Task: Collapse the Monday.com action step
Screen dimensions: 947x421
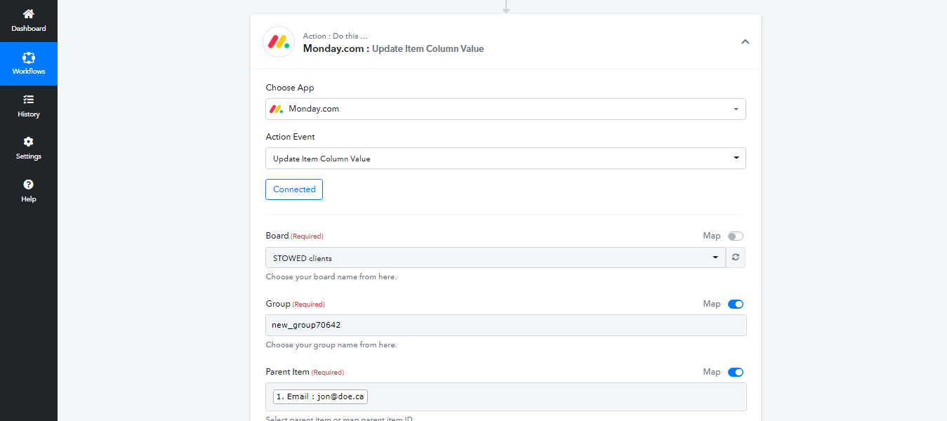Action: click(x=746, y=42)
